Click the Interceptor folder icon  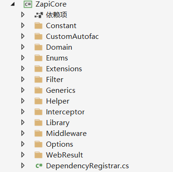38,112
